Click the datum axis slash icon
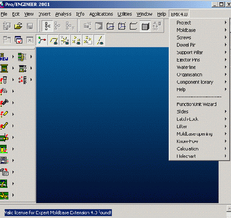This screenshot has width=231, height=218. click(100, 40)
